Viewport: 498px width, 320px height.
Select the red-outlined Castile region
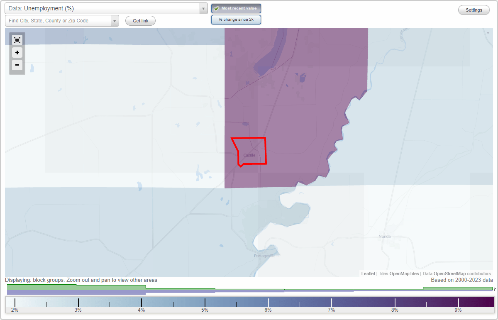coord(249,151)
